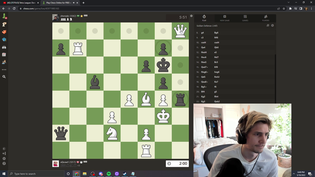The height and width of the screenshot is (177, 315).
Task: Click the bottom player's username below the board
Action: (x=64, y=162)
